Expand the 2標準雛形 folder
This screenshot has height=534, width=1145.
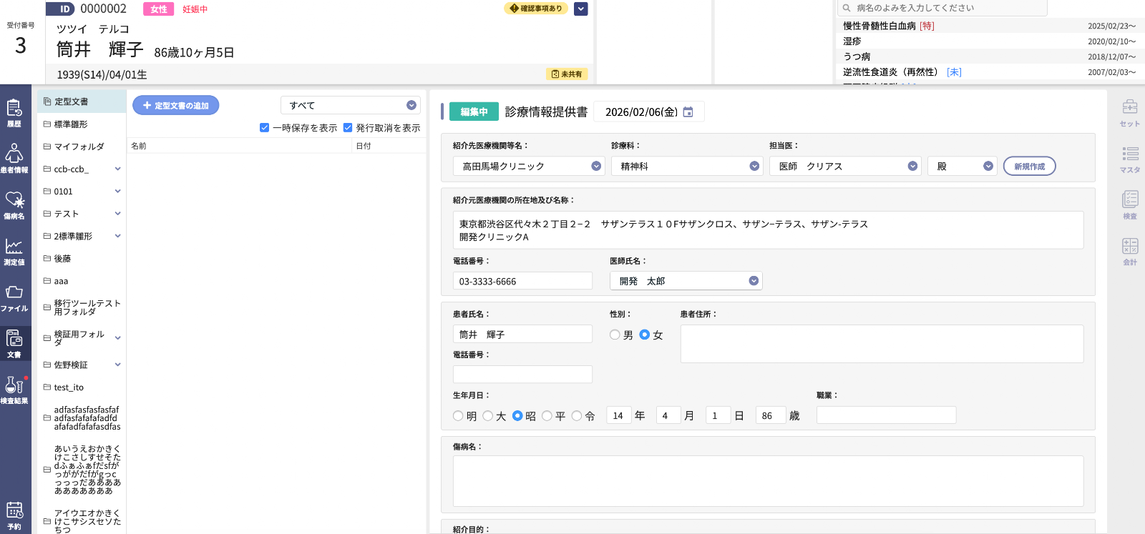[118, 236]
